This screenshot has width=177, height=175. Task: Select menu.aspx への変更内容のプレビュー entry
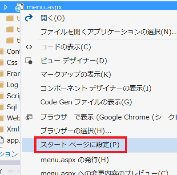[x=105, y=173]
